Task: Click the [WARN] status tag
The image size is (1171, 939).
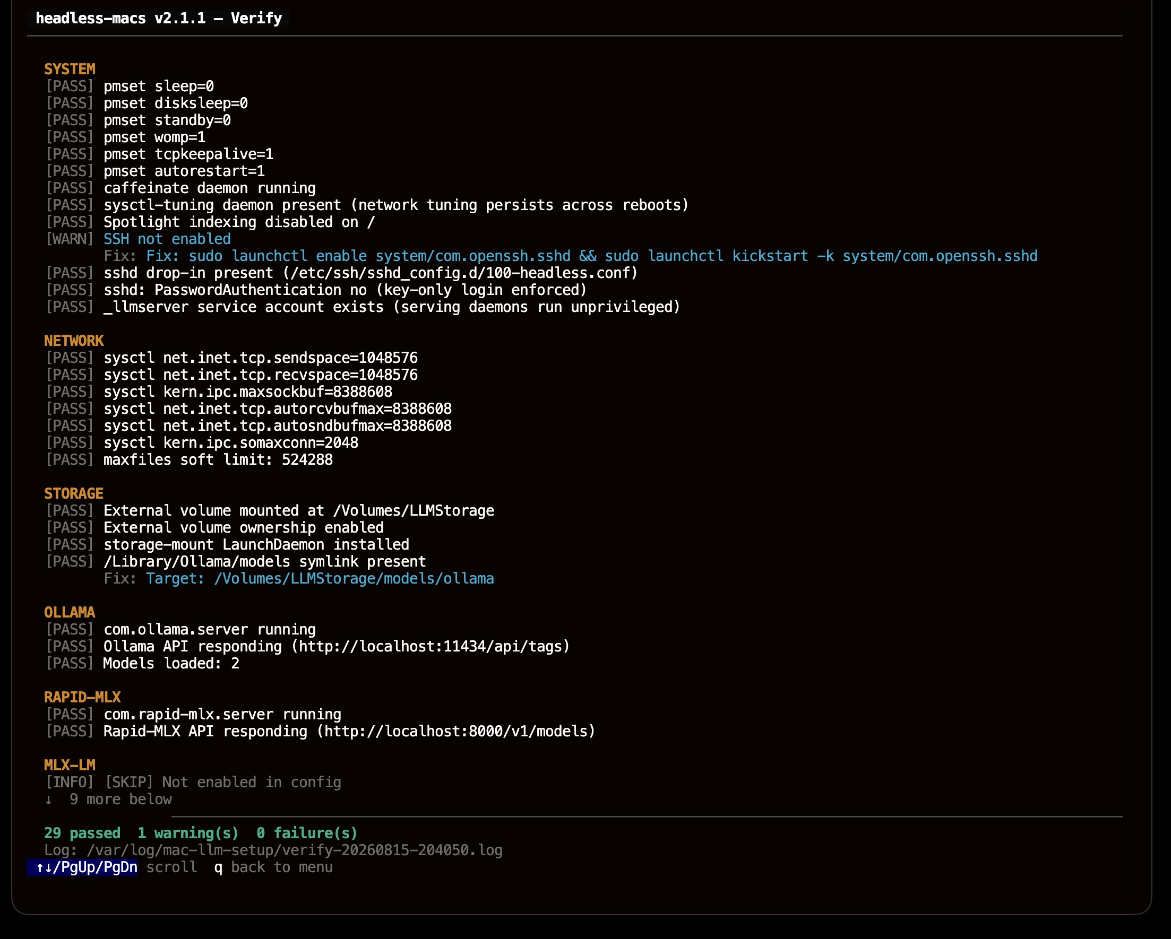Action: 70,239
